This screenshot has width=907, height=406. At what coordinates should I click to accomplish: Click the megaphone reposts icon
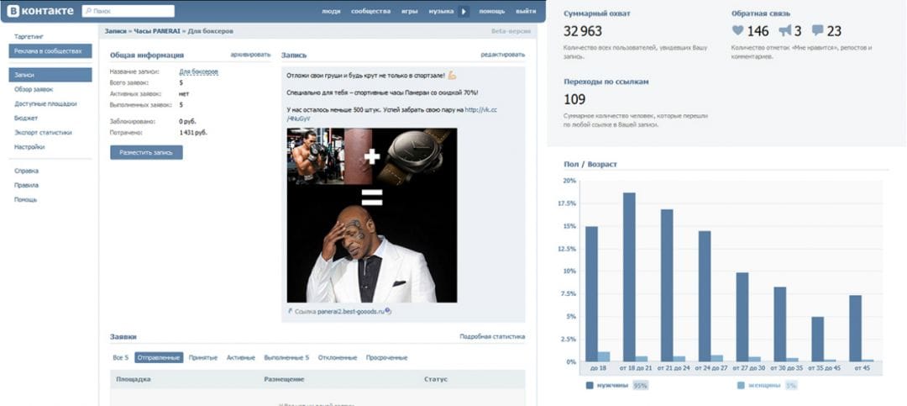pyautogui.click(x=784, y=31)
